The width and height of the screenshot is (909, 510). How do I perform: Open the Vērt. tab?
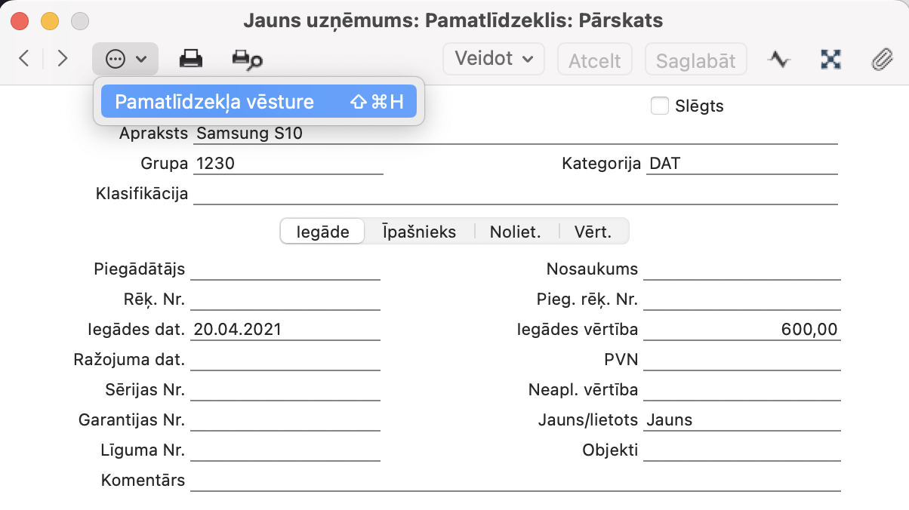click(593, 232)
